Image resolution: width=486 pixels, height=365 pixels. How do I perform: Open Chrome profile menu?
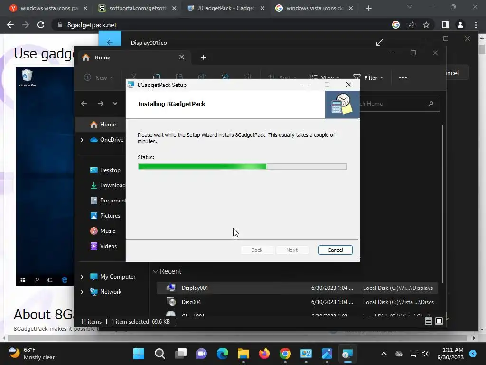tap(460, 25)
